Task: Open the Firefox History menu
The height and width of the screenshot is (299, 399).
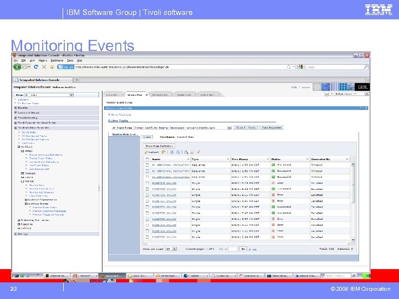Action: point(43,60)
